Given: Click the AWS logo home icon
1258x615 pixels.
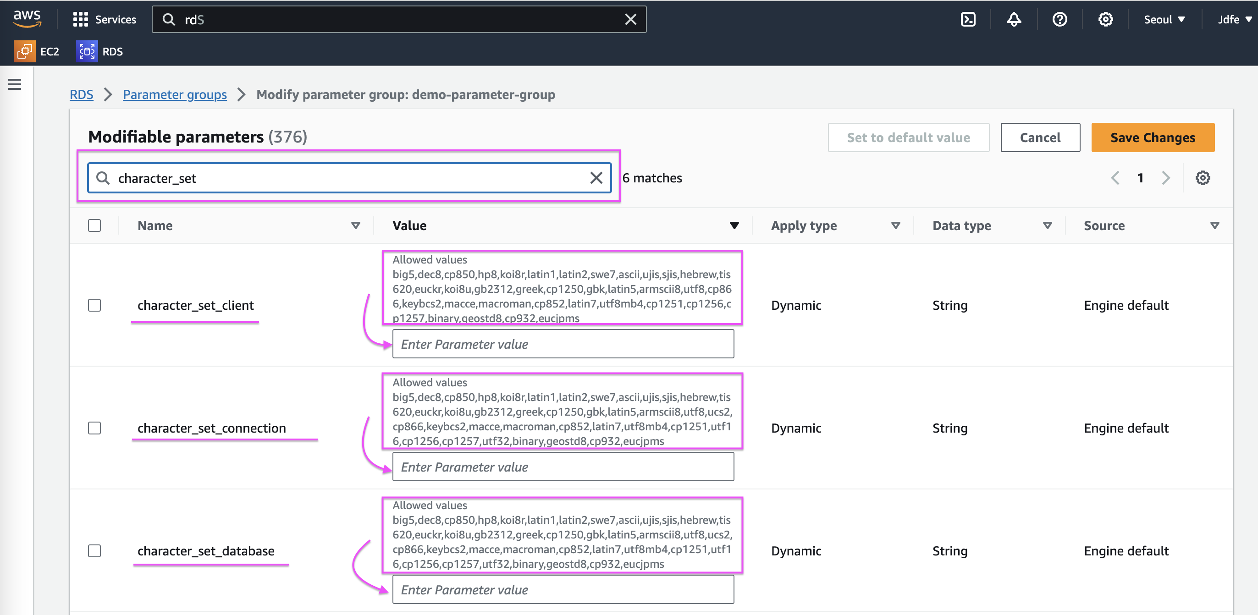Looking at the screenshot, I should click(x=27, y=18).
